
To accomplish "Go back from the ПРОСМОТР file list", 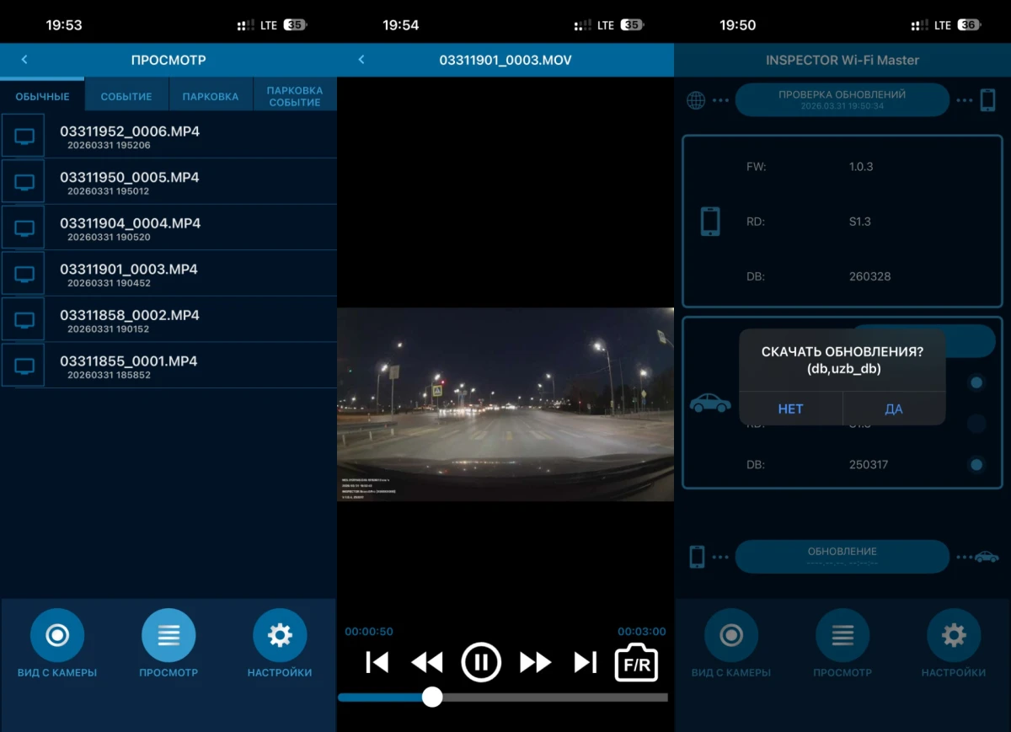I will (24, 60).
